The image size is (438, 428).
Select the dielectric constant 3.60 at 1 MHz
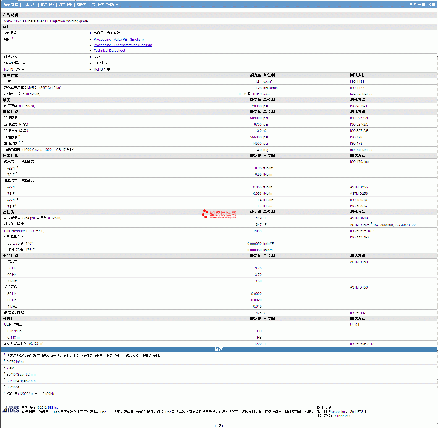tap(258, 281)
